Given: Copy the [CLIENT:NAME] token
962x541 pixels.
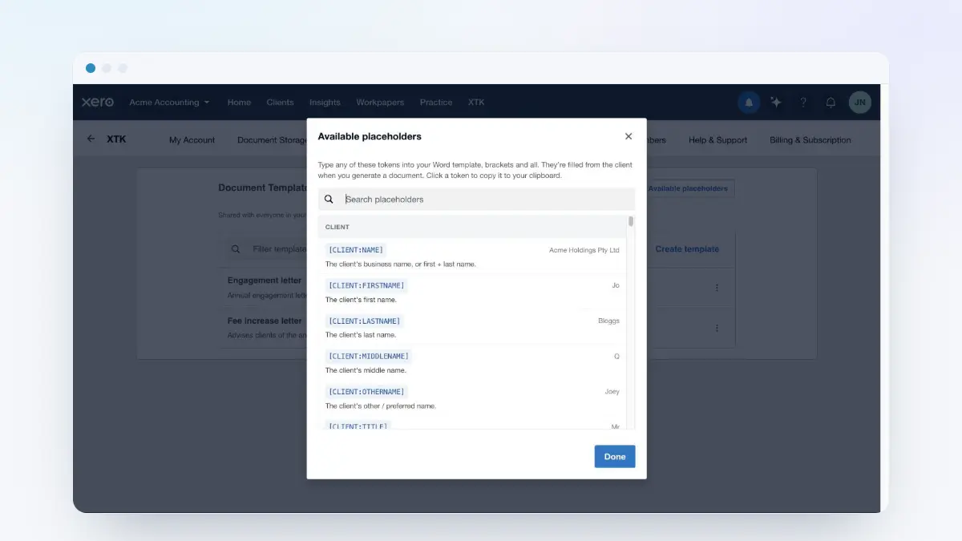Looking at the screenshot, I should click(356, 250).
